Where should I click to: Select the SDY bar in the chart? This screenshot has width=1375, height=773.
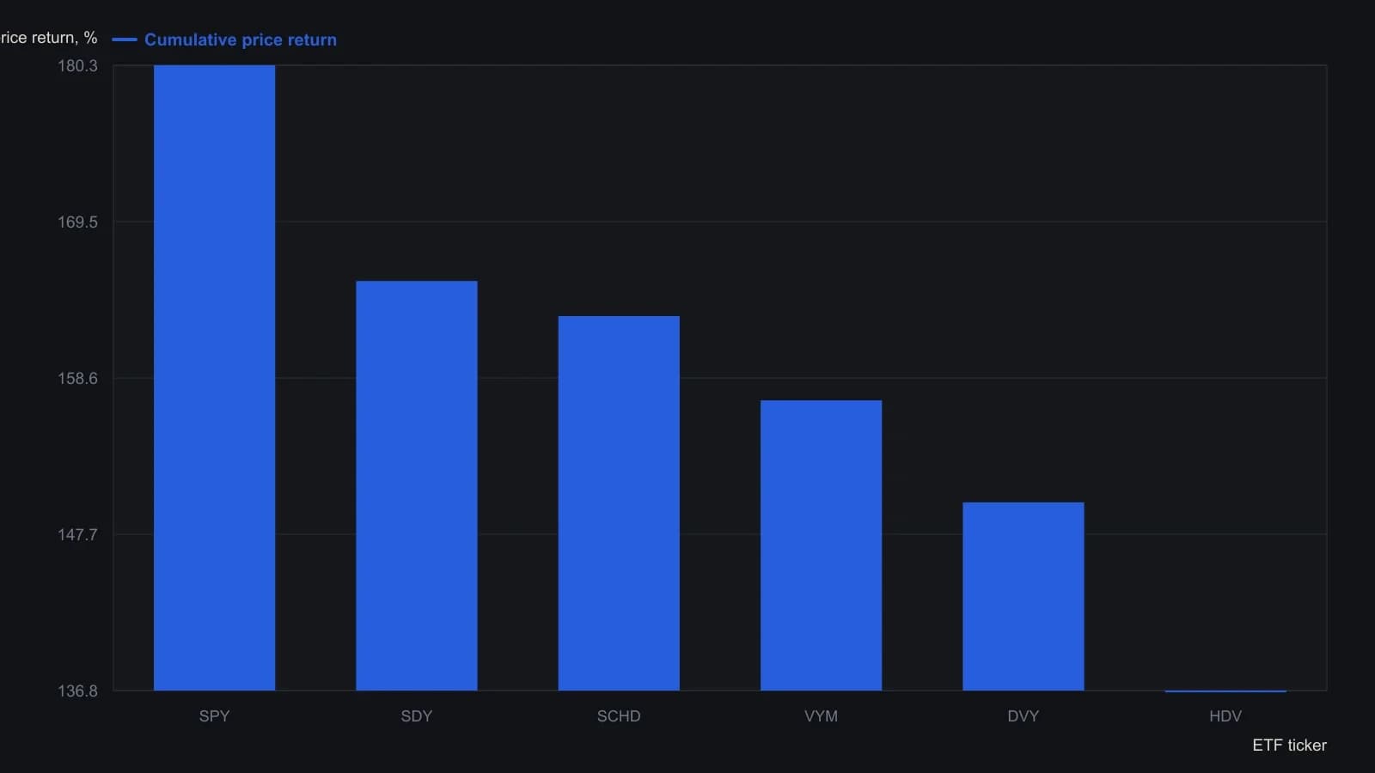point(417,485)
